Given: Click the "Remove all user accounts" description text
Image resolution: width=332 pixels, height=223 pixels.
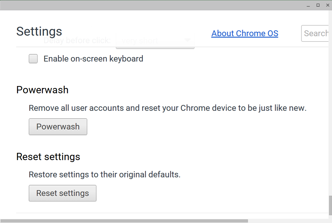Looking at the screenshot, I should (x=167, y=108).
